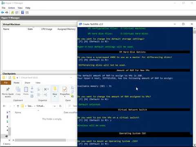Sort Explorer files by Date modified column

click(70, 112)
